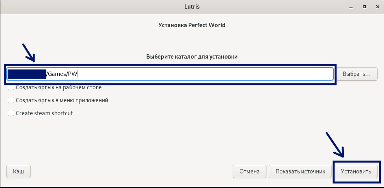384x188 pixels.
Task: Start installation with Установить
Action: click(356, 171)
